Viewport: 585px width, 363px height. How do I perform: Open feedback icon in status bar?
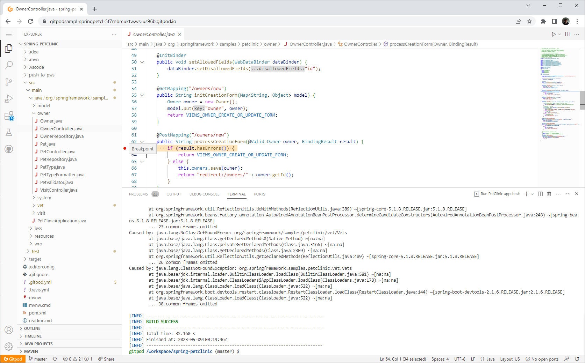(566, 359)
